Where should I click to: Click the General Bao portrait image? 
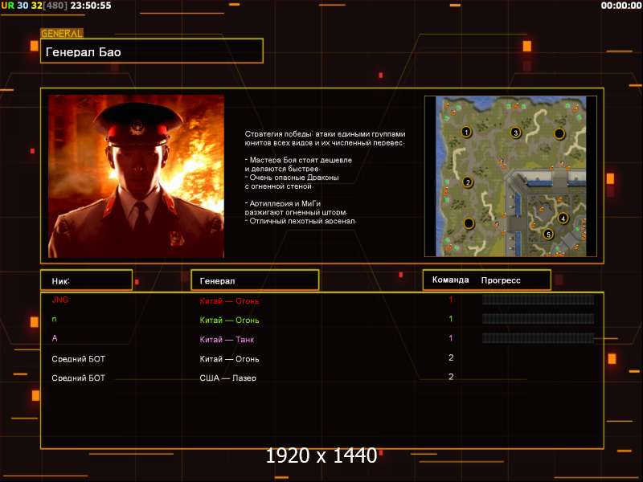[136, 176]
